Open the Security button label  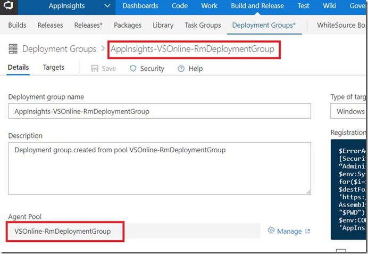[152, 68]
